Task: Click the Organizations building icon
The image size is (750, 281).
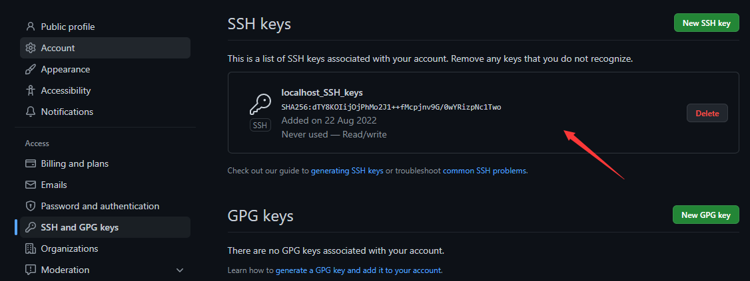Action: 30,248
